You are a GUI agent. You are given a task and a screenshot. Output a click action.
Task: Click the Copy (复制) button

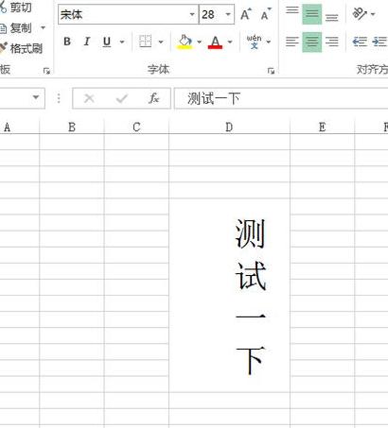[x=16, y=28]
